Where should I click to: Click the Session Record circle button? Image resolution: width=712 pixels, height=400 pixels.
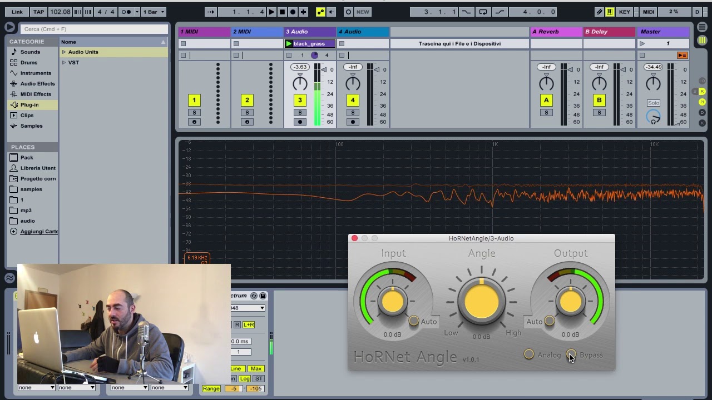(348, 12)
